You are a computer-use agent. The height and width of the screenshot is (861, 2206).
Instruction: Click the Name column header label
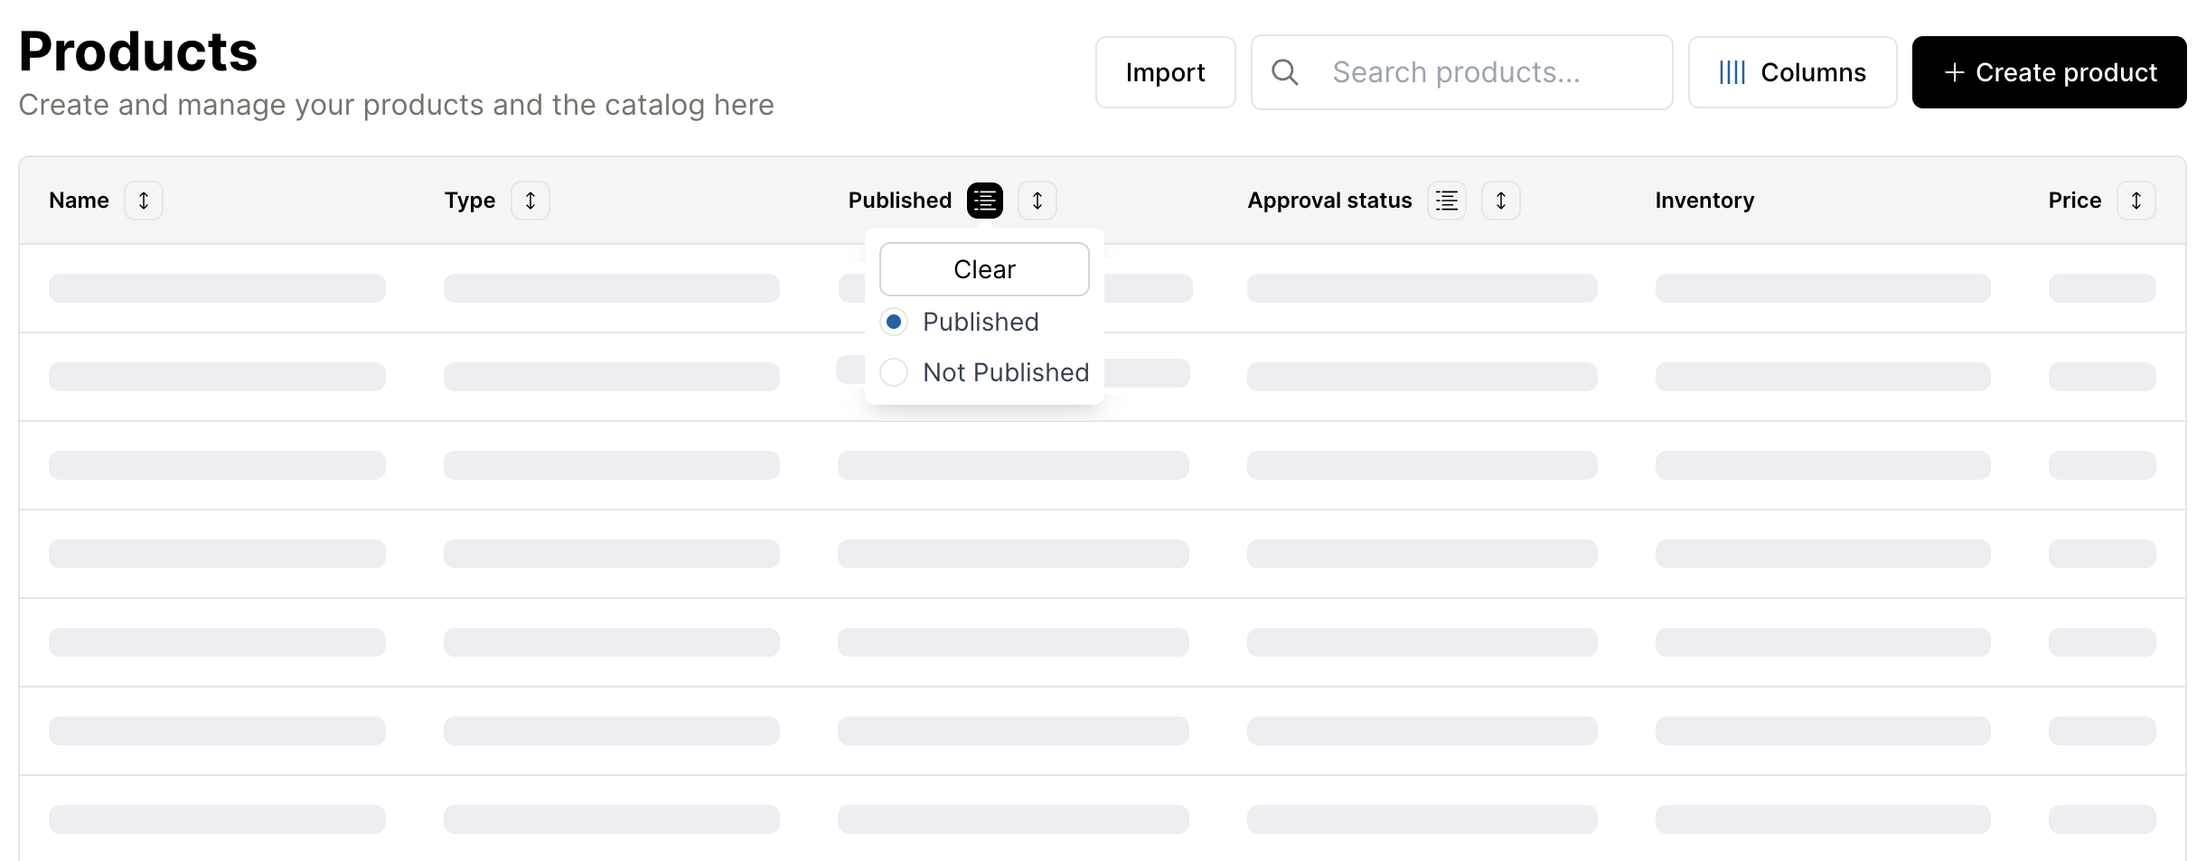coord(79,201)
